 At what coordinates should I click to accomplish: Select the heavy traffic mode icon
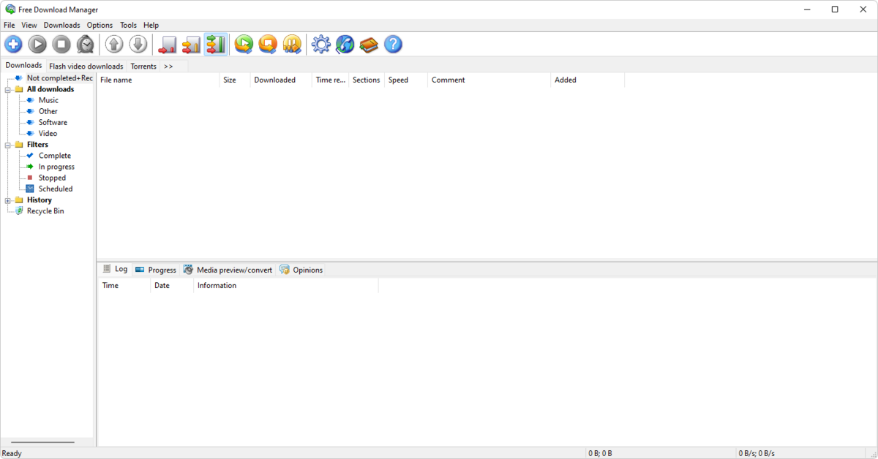click(x=215, y=45)
